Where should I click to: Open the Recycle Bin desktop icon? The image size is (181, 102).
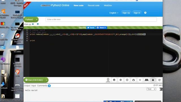tap(3, 37)
